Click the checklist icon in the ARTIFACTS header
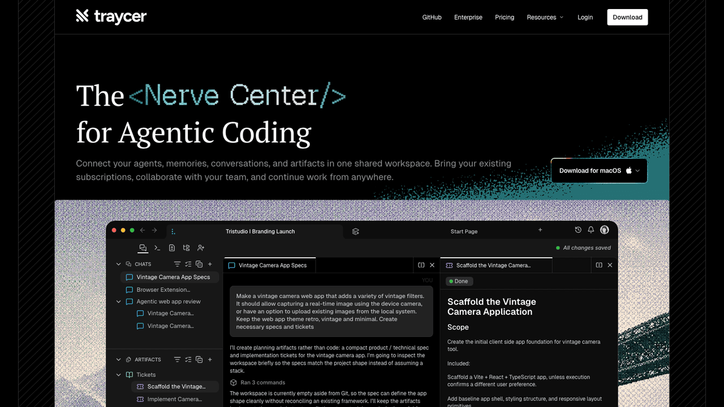The width and height of the screenshot is (724, 407). point(188,360)
